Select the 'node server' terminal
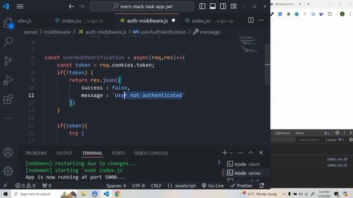The height and width of the screenshot is (198, 353). click(x=244, y=173)
